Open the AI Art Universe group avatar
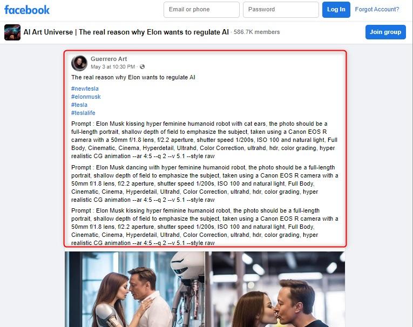The height and width of the screenshot is (327, 413). tap(12, 32)
